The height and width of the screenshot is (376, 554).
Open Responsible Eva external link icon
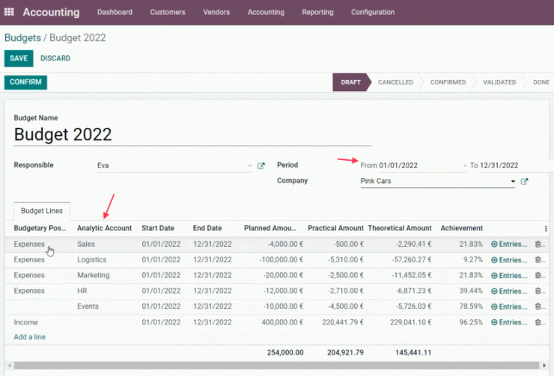point(261,165)
